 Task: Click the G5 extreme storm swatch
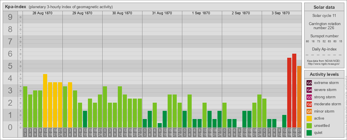coord(309,83)
